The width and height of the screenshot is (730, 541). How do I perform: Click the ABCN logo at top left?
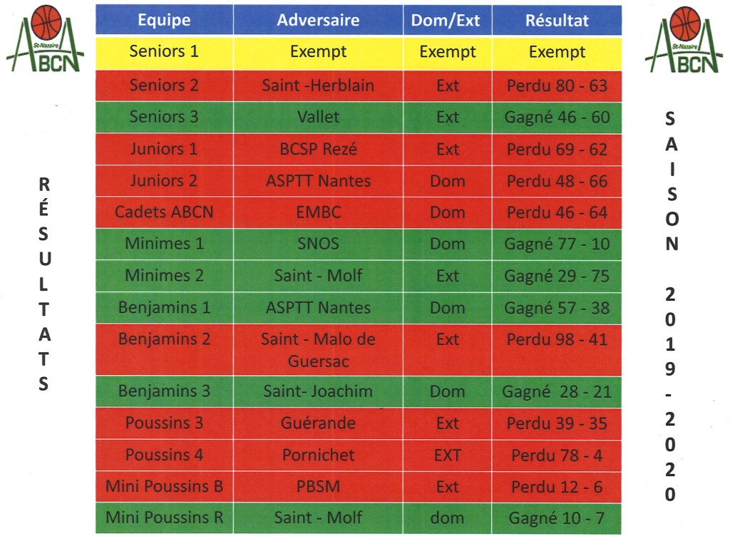click(x=44, y=38)
